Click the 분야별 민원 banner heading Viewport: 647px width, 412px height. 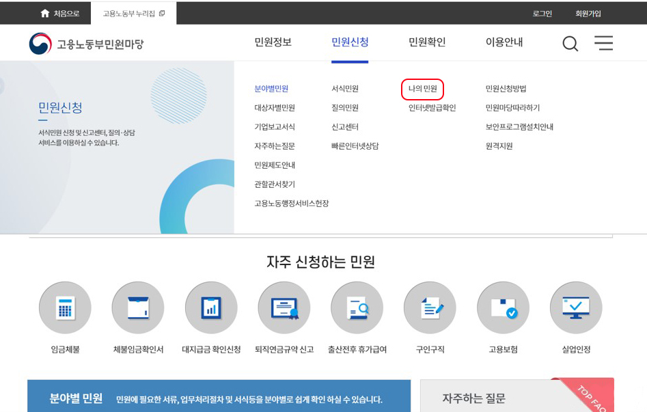76,398
